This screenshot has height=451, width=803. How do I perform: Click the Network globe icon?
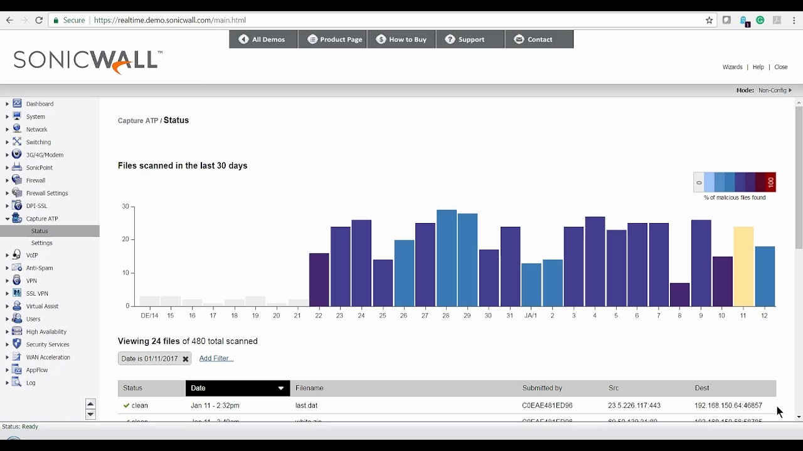point(17,129)
